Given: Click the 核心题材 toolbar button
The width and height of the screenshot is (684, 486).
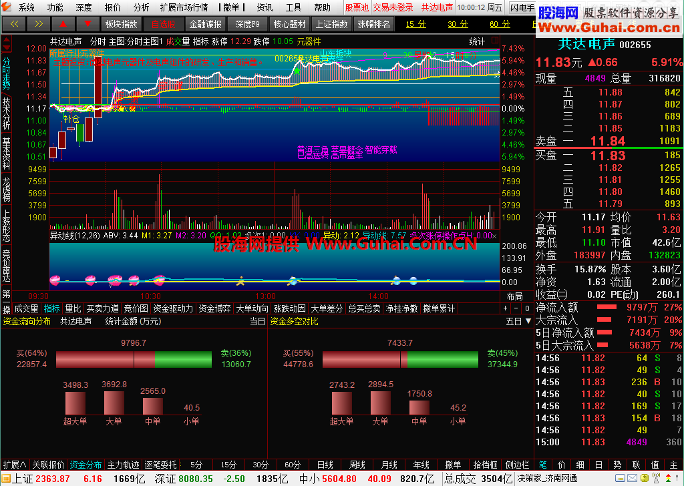Looking at the screenshot, I should coord(289,24).
